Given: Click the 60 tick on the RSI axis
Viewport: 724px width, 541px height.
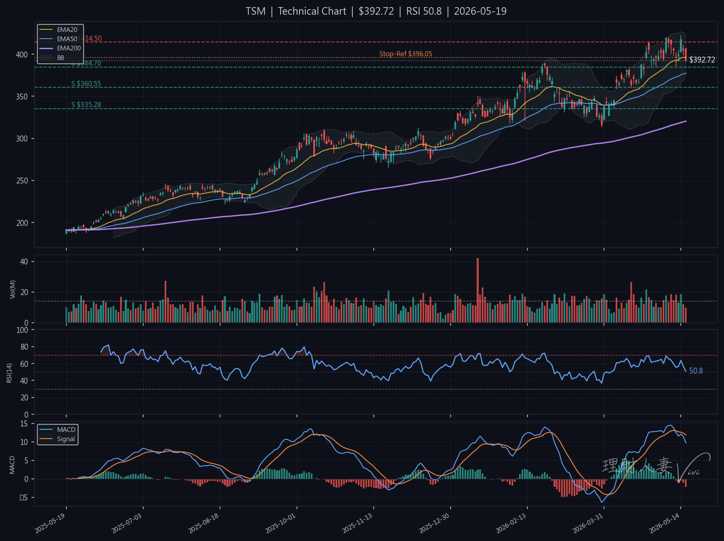Looking at the screenshot, I should tap(24, 364).
